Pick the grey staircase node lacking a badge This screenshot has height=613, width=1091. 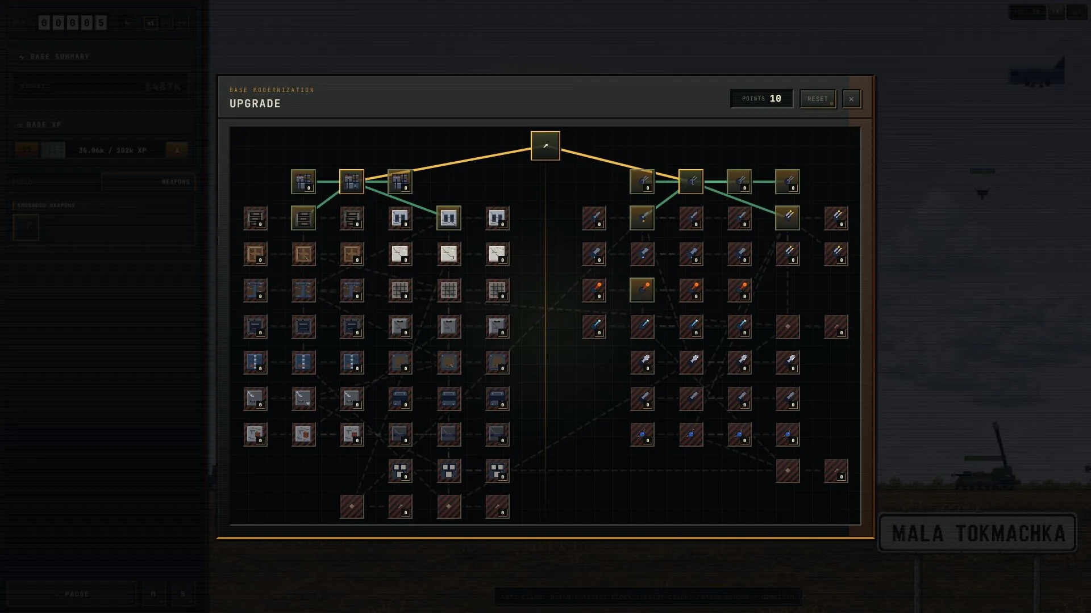click(303, 398)
